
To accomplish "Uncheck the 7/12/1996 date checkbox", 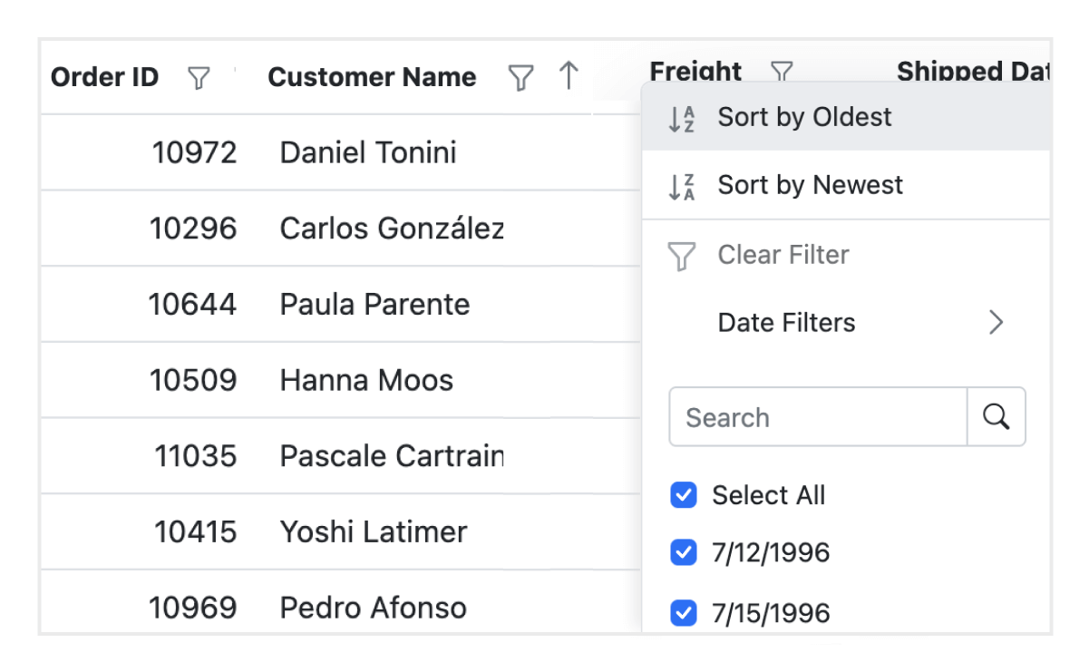I will point(684,552).
